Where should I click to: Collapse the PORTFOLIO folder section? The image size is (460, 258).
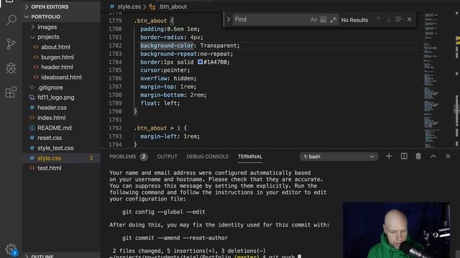[x=61, y=16]
